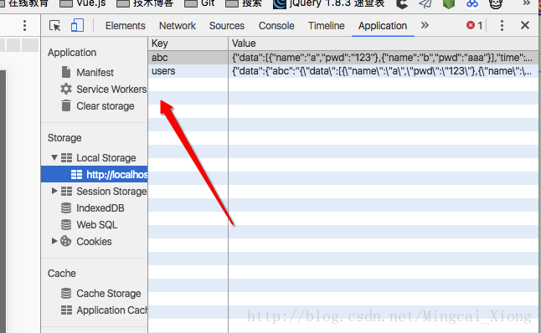Select Session Storage tree item
541x333 pixels.
111,192
